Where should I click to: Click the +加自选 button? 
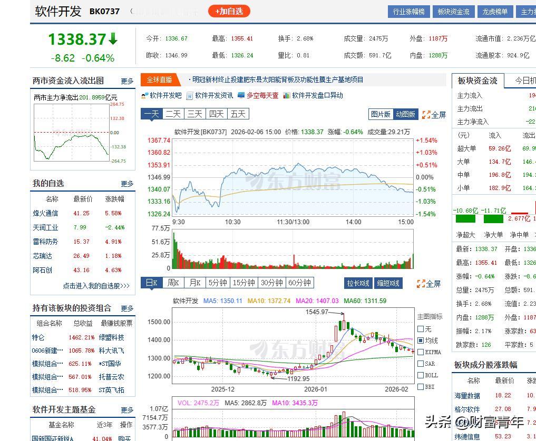229,11
